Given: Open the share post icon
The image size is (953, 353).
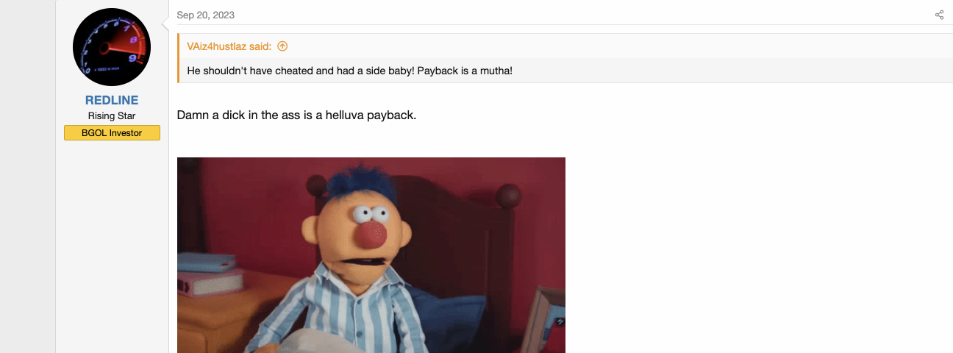Looking at the screenshot, I should point(939,15).
